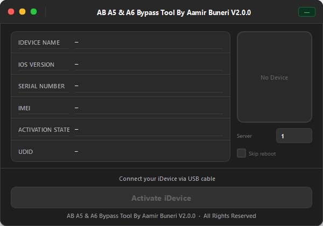This screenshot has height=226, width=323.
Task: Click the Activate iDevice button
Action: [x=161, y=197]
